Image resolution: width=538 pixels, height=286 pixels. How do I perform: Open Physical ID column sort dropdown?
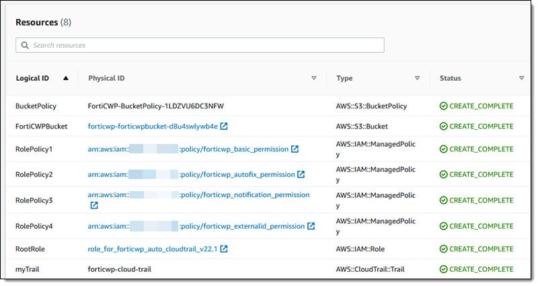tap(313, 78)
